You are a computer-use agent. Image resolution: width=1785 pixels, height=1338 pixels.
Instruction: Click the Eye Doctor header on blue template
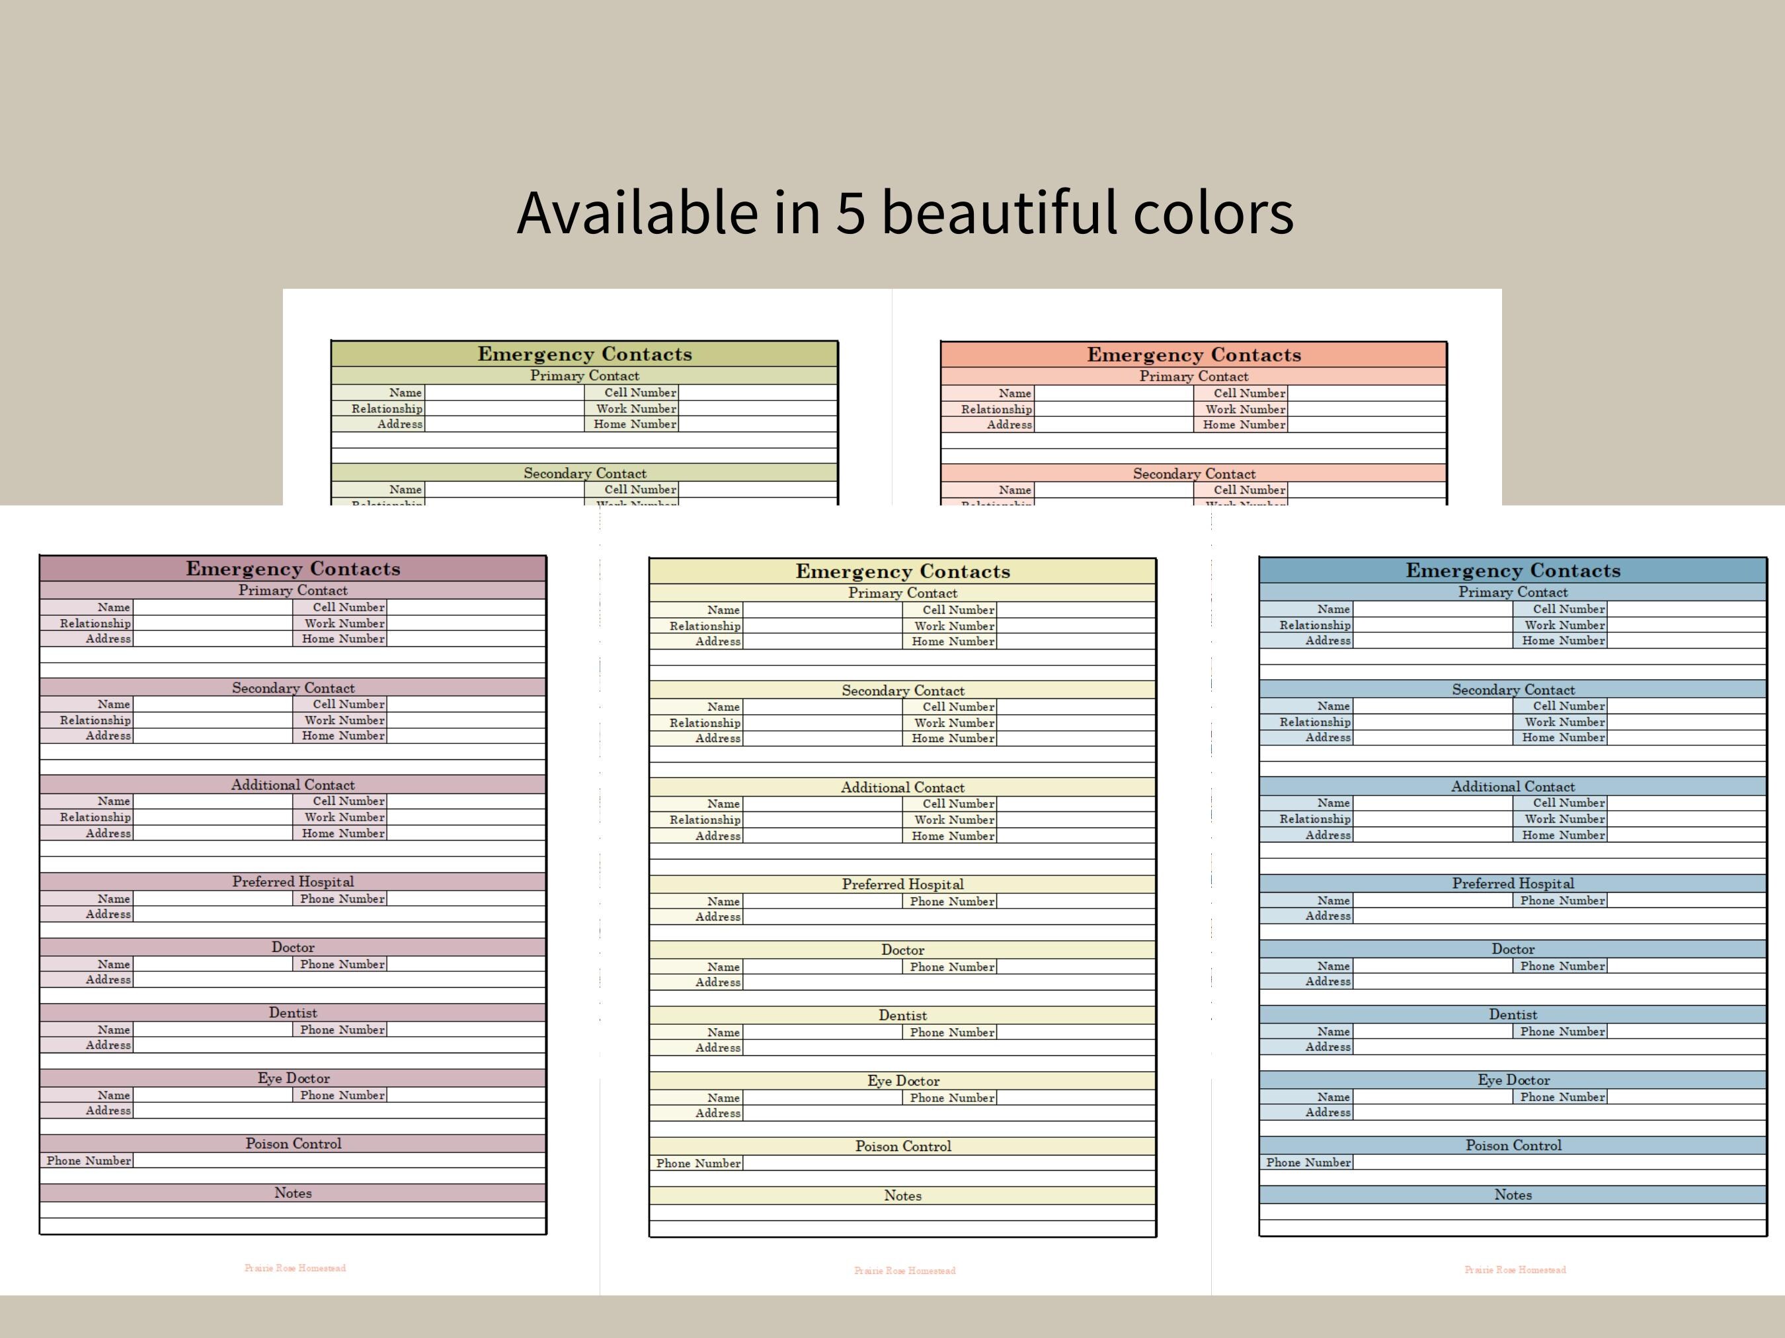coord(1514,1080)
